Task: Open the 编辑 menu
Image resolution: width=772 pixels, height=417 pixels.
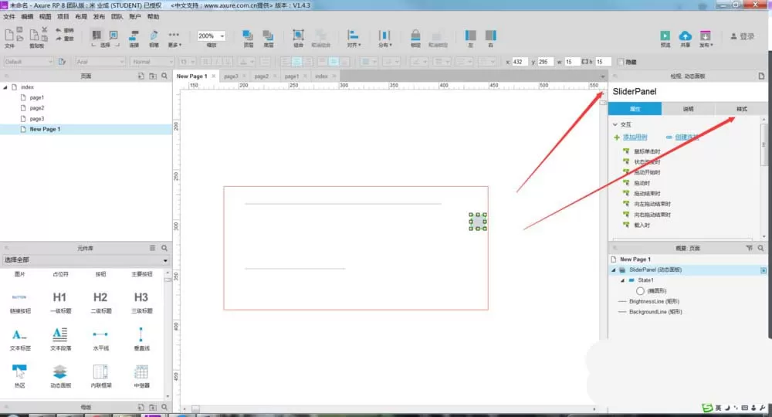Action: pyautogui.click(x=27, y=17)
